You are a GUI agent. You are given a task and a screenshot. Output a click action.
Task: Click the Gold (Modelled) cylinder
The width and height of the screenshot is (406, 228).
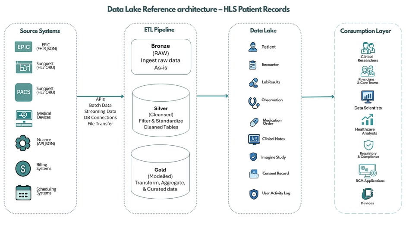click(160, 172)
